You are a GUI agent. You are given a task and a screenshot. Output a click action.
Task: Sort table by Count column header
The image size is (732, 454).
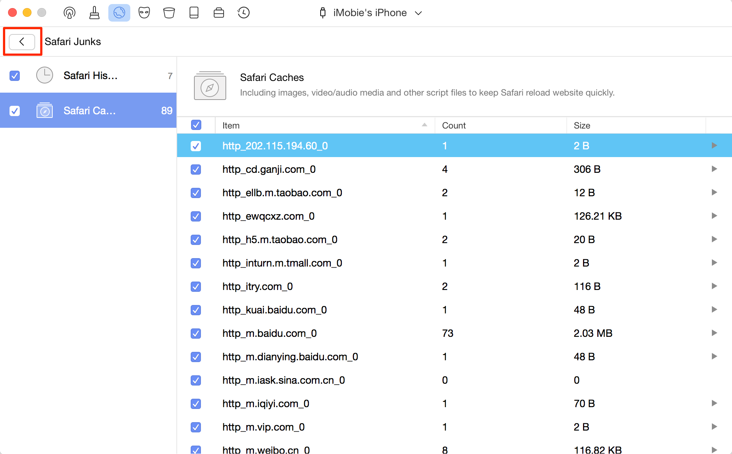tap(501, 126)
